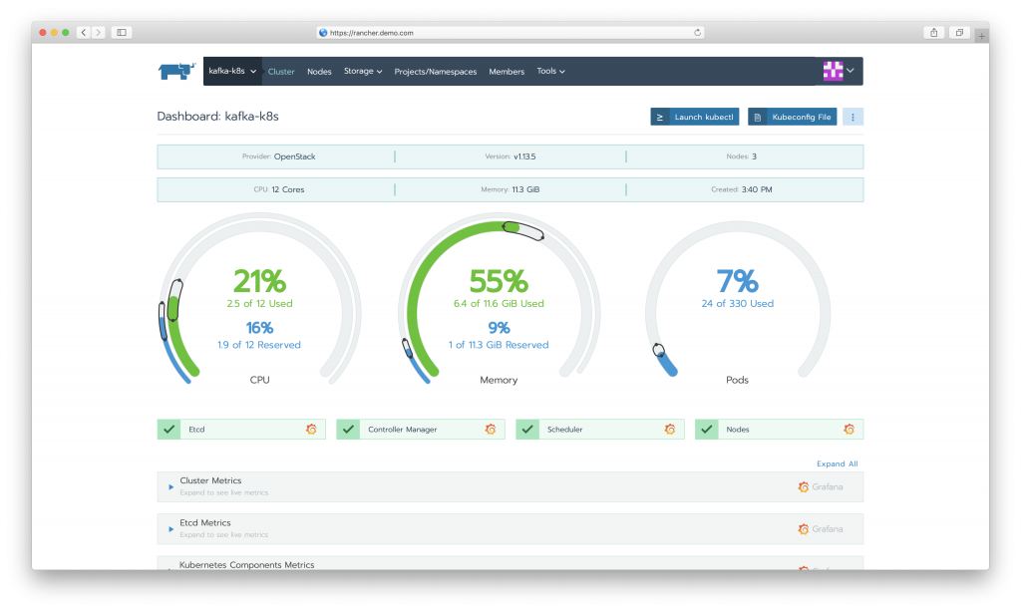Screen dimensions: 1021x612
Task: Click the Kubeconfig File button
Action: (x=793, y=118)
